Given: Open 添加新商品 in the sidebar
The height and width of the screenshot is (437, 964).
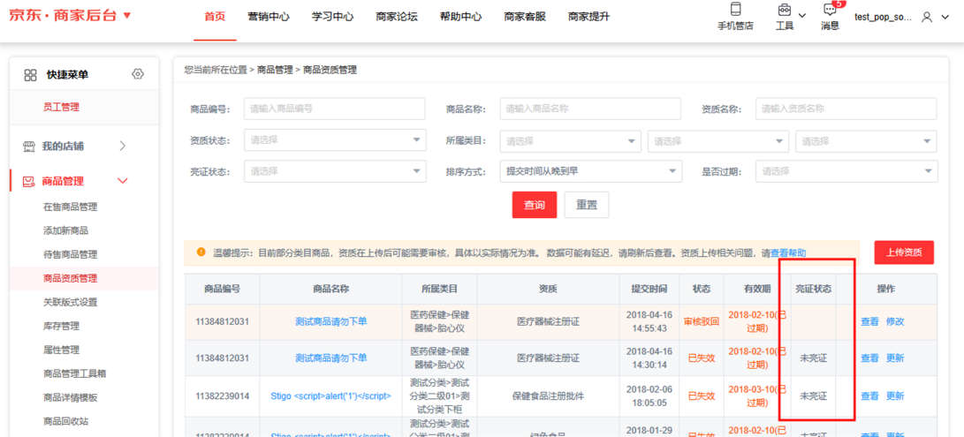Looking at the screenshot, I should coord(65,231).
